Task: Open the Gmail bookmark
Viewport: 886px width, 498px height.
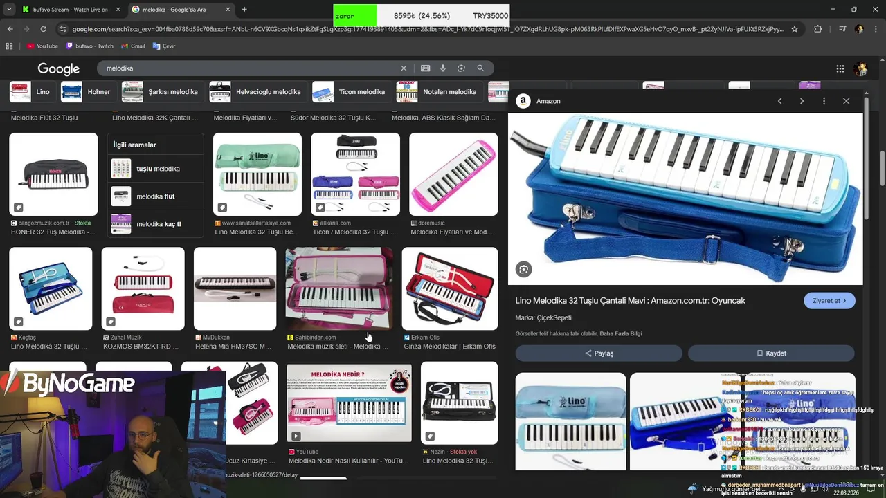Action: pos(132,46)
